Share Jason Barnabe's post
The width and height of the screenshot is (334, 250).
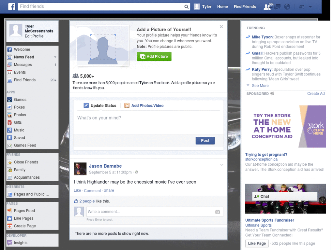pyautogui.click(x=109, y=190)
